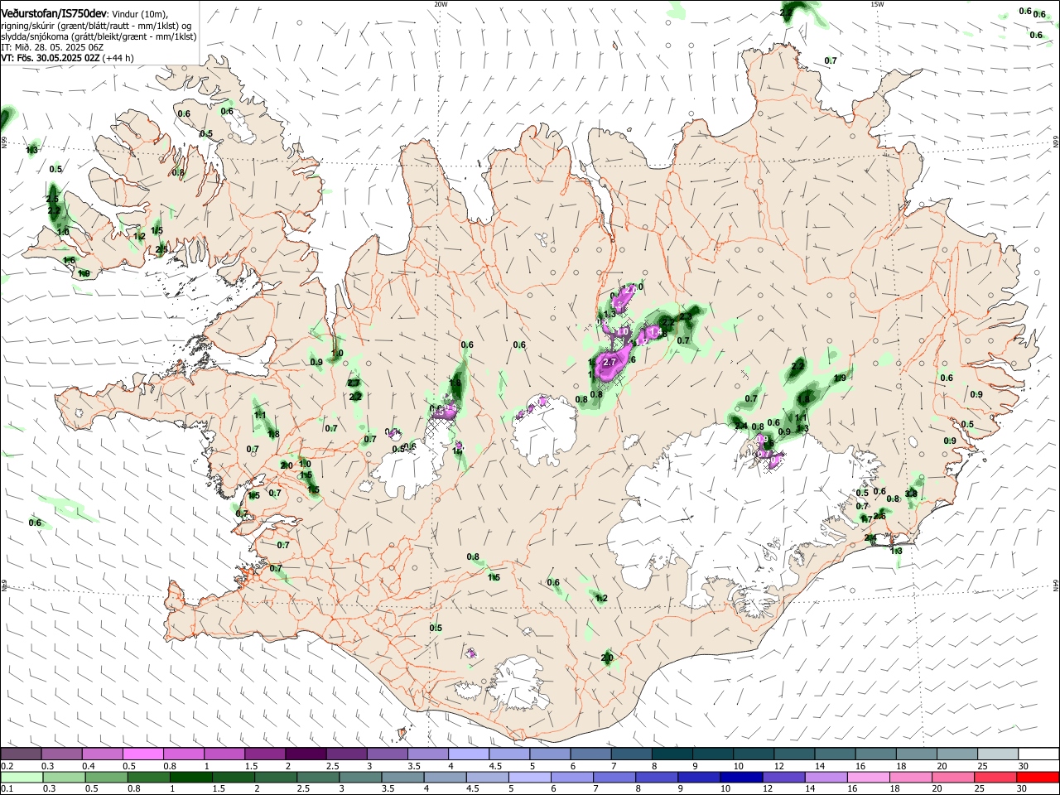1060x795 pixels.
Task: Click the upper legend swatch labeled 0.2
Action: [x=21, y=754]
